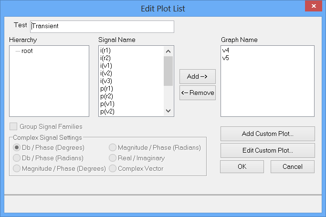Screen dimensions: 326x217
Task: Select signal i(v2) in Signal Name list
Action: coord(106,73)
